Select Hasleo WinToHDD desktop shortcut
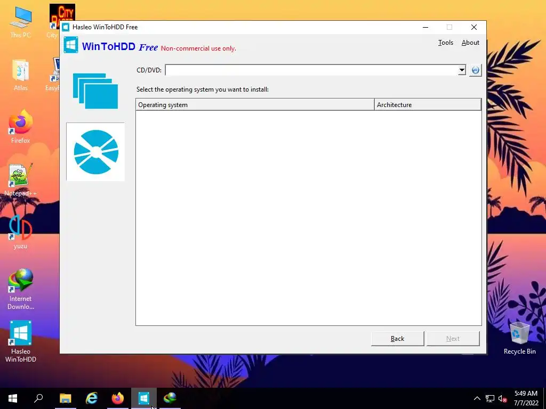The image size is (546, 409). [21, 341]
